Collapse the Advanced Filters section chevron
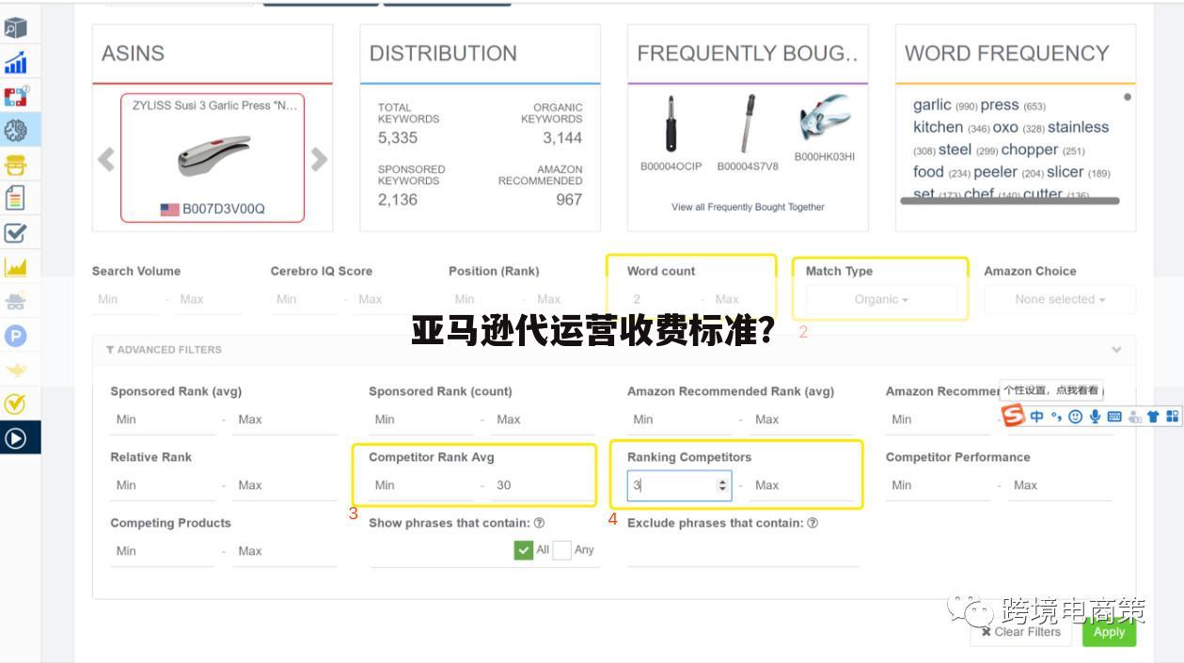The image size is (1184, 663). pyautogui.click(x=1117, y=349)
